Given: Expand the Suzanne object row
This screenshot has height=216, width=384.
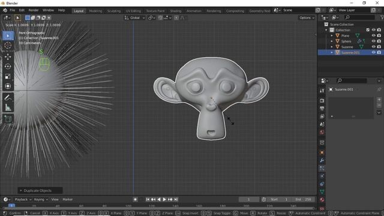Looking at the screenshot, I should tap(332, 47).
